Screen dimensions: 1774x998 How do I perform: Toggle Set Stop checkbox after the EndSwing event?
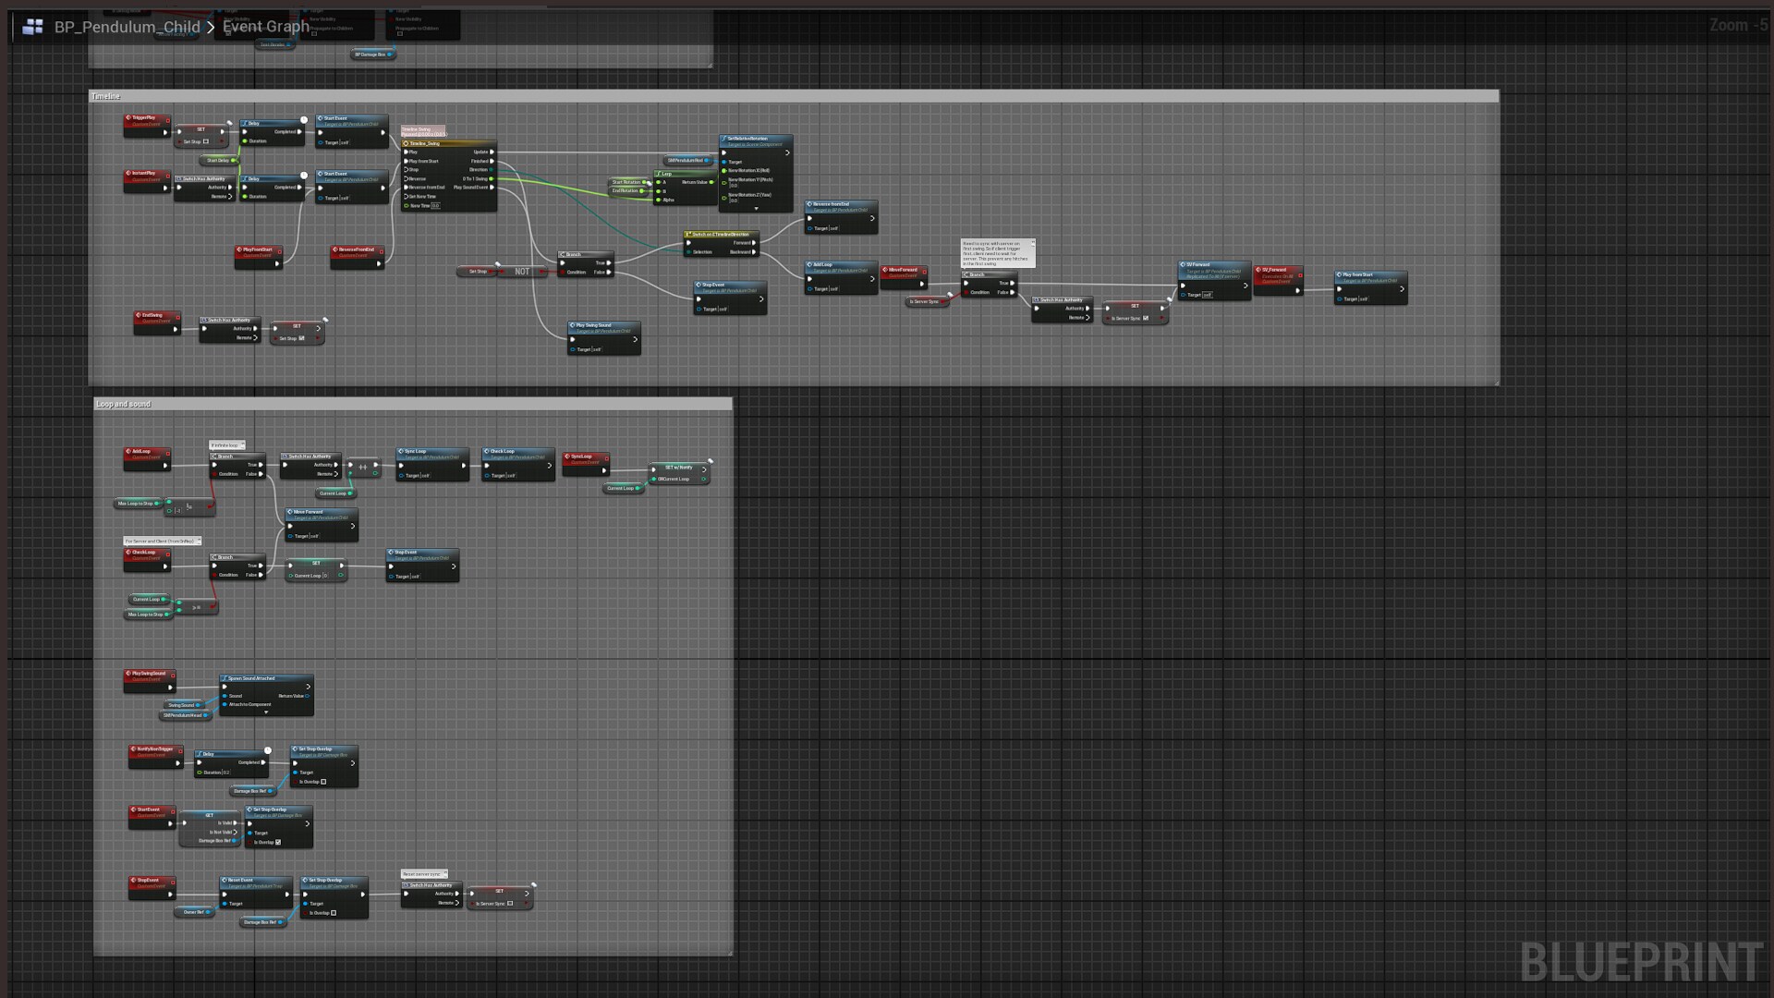[302, 338]
